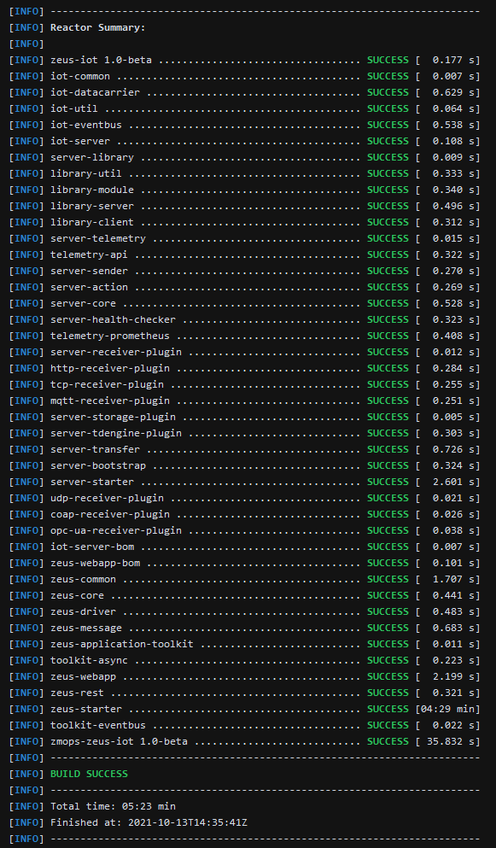Click the iot-datacarrier module name
The width and height of the screenshot is (496, 848).
point(96,92)
